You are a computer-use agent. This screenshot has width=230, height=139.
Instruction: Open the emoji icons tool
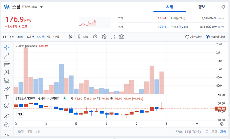tap(6, 106)
